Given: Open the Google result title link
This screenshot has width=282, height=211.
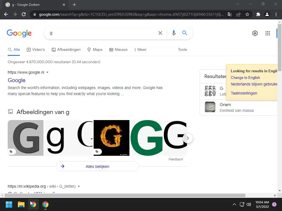Looking at the screenshot, I should coord(17,80).
